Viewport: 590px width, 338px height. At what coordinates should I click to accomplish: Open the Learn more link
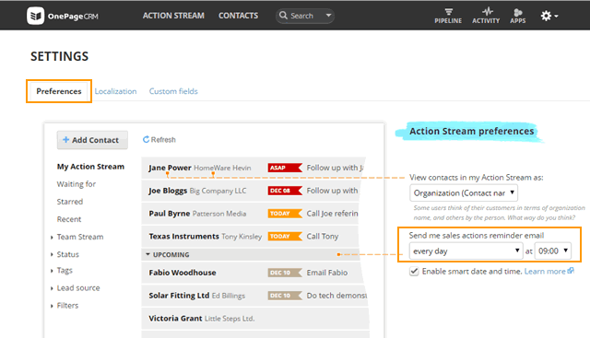click(x=545, y=271)
